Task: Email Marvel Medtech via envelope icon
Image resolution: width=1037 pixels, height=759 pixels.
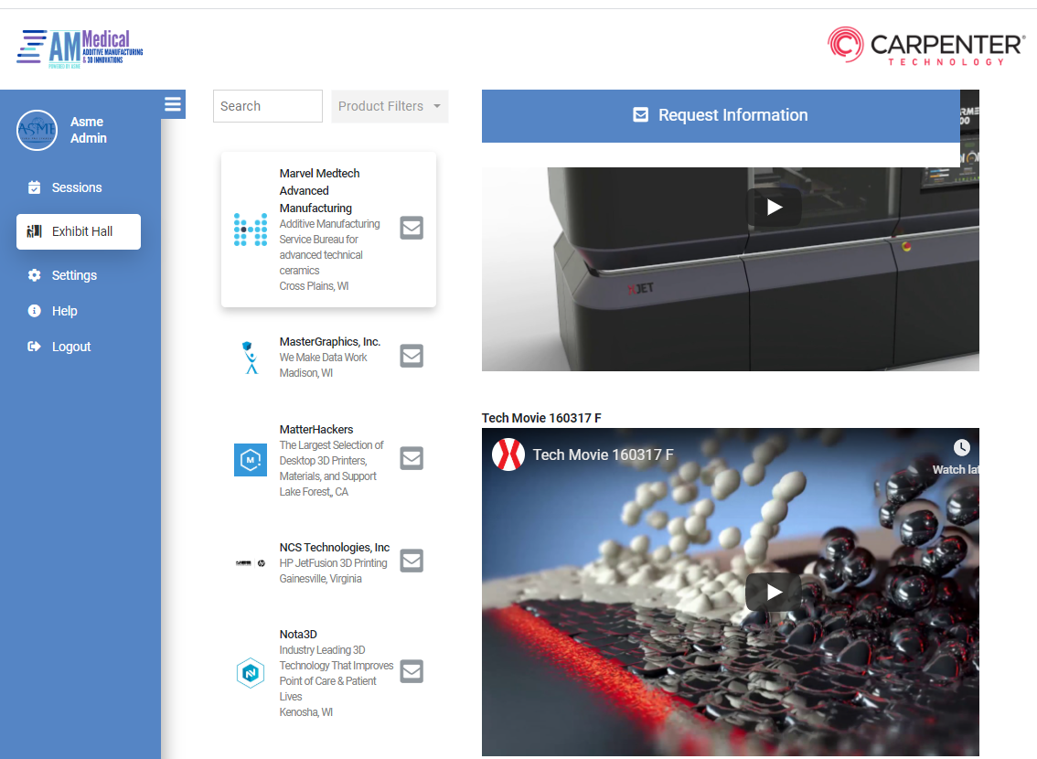Action: coord(412,228)
